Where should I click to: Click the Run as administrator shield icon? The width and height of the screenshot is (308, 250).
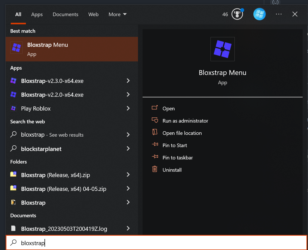click(x=155, y=120)
